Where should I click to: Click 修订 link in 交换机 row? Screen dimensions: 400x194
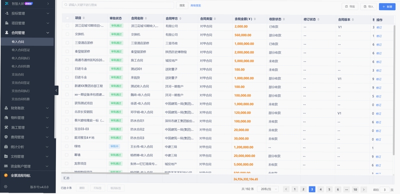pos(379,36)
